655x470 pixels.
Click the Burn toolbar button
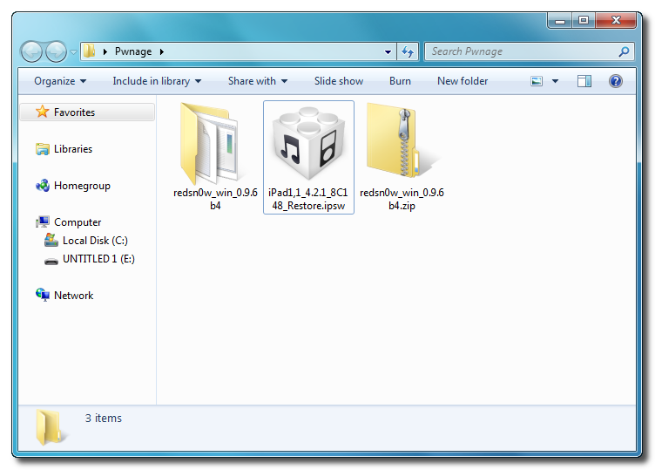tap(400, 81)
